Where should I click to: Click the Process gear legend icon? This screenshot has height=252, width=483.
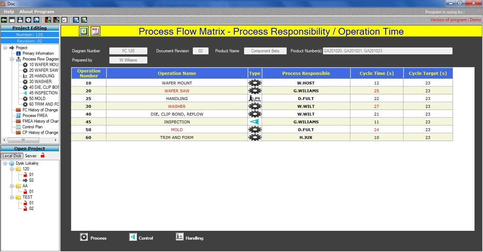point(84,237)
